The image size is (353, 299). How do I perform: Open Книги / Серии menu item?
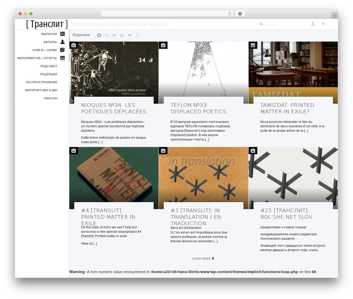coord(45,50)
